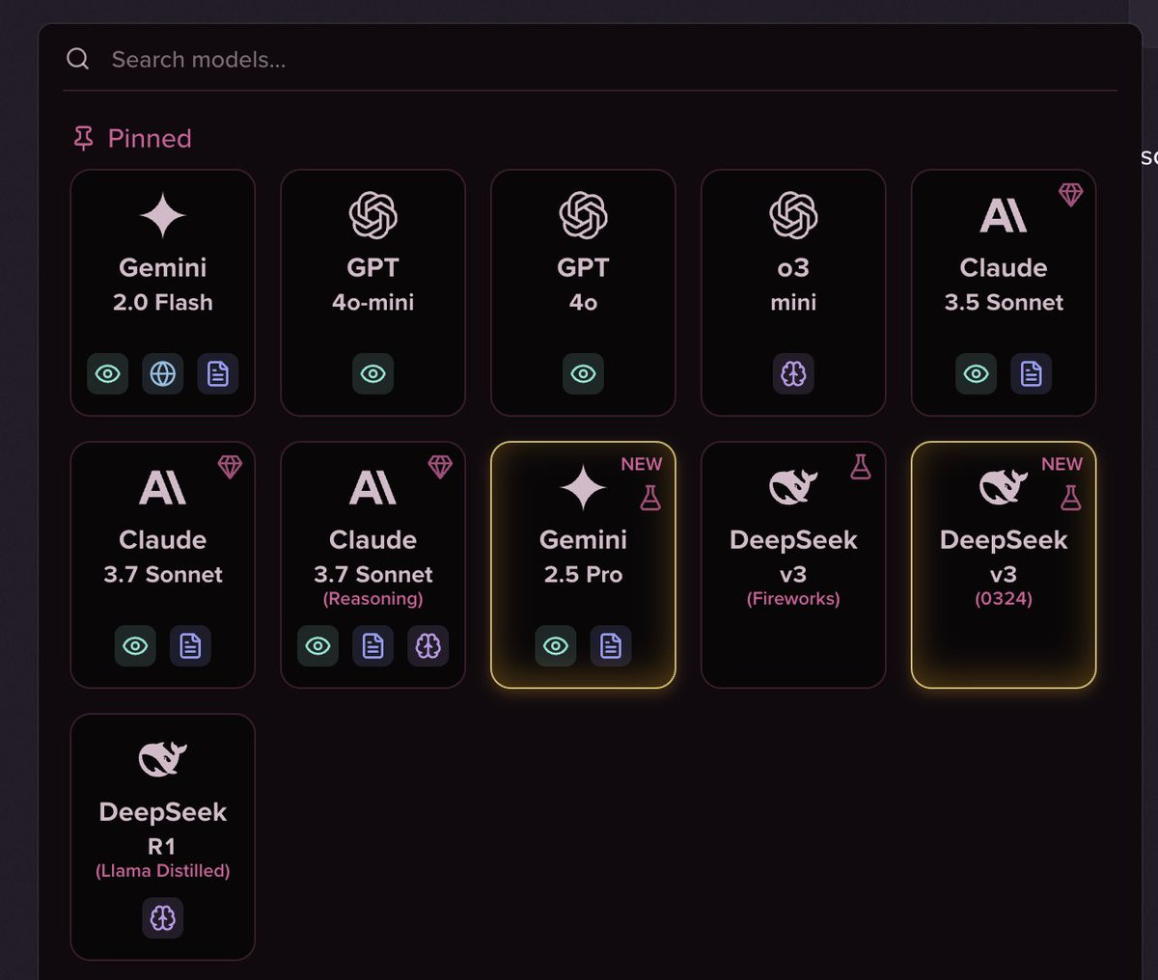Click the vision eye icon on Claude 3.5 Sonnet
Image resolution: width=1158 pixels, height=980 pixels.
977,373
